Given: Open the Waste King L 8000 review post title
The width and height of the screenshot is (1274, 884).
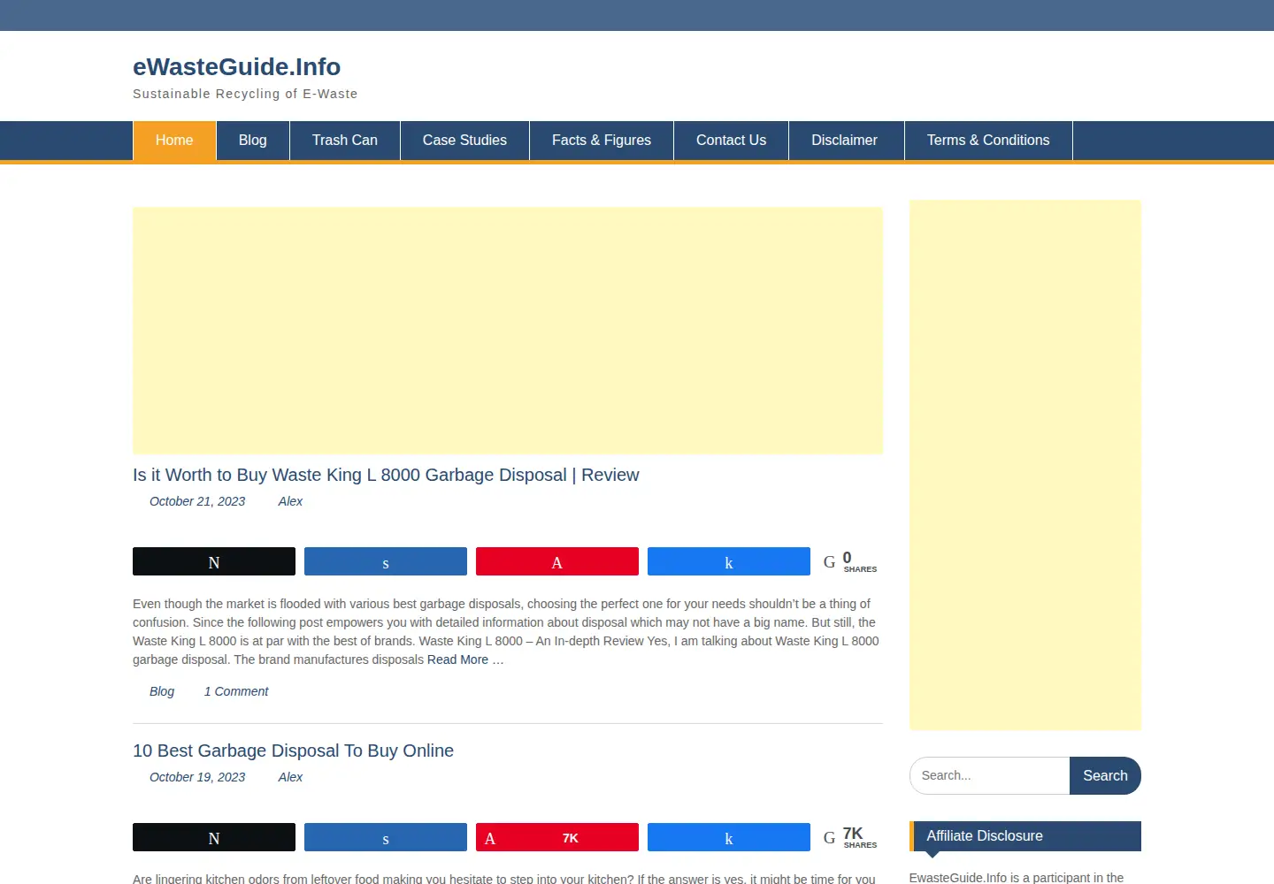Looking at the screenshot, I should (x=386, y=475).
